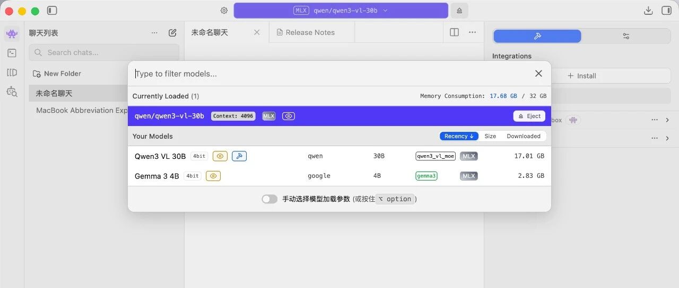Viewport: 679px width, 288px height.
Task: Click the Install integration button
Action: click(x=582, y=76)
